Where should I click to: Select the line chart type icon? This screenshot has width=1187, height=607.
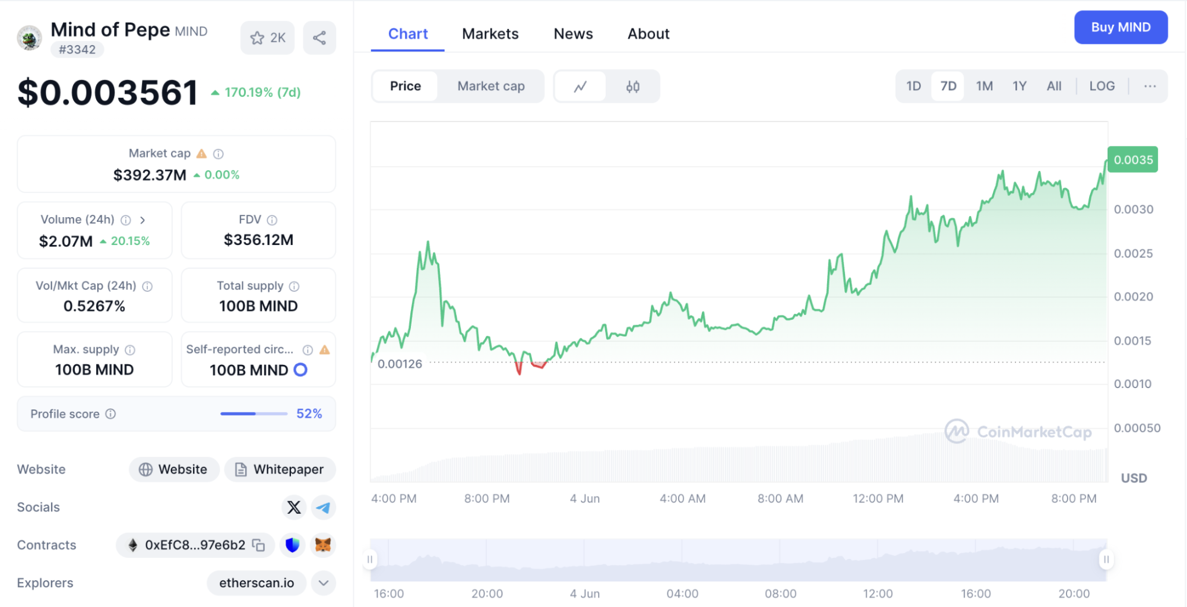(x=580, y=87)
